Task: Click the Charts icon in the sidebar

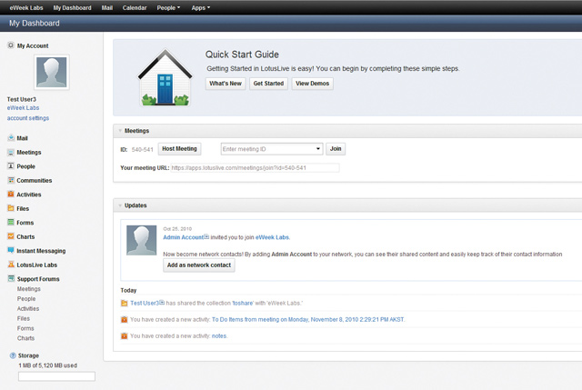Action: [11, 236]
